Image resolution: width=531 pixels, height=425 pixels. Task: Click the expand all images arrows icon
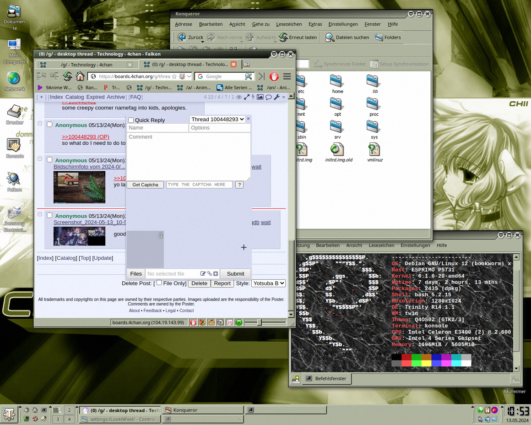(247, 97)
